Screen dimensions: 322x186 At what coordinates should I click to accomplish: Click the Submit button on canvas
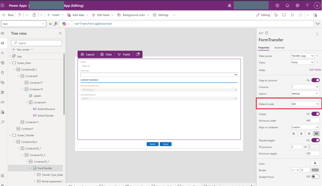point(152,144)
